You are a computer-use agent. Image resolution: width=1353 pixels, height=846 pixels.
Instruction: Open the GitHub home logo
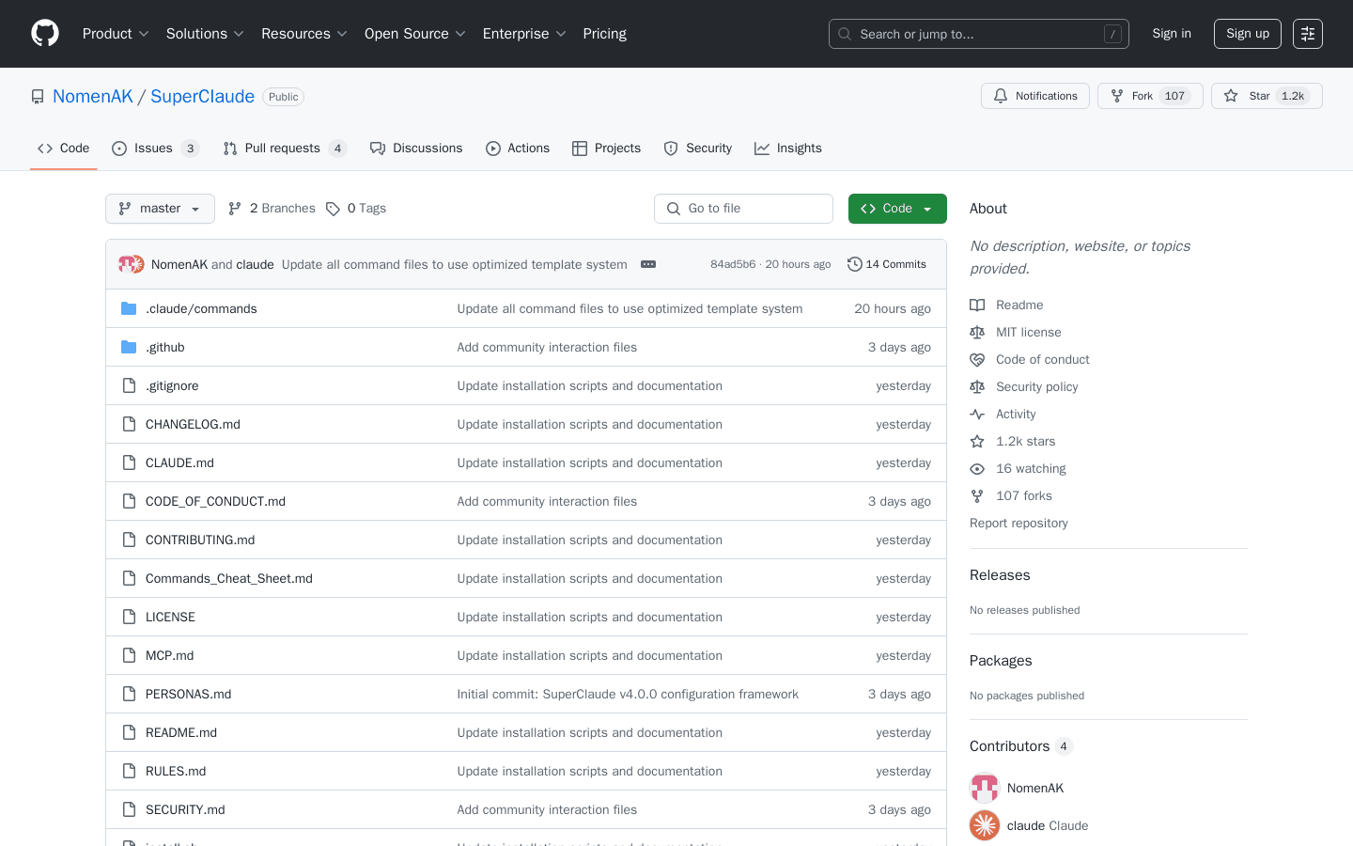pyautogui.click(x=44, y=33)
